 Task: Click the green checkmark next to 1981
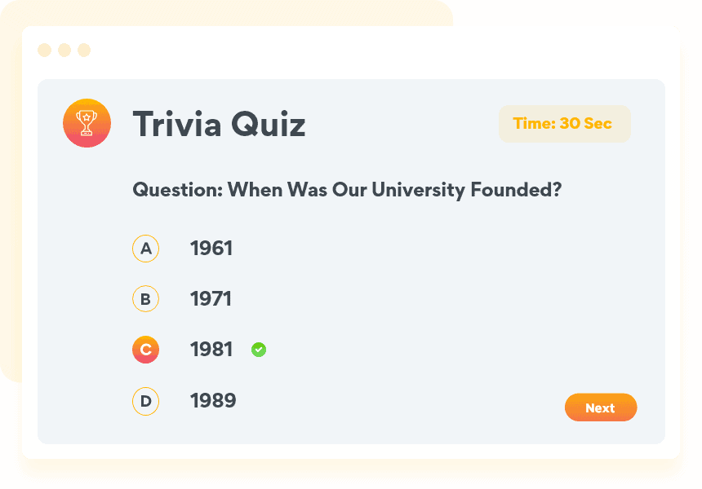click(259, 350)
